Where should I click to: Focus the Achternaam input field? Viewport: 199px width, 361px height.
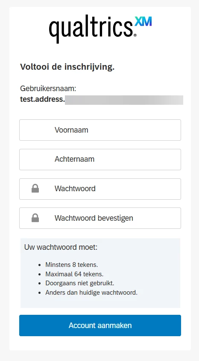pyautogui.click(x=100, y=159)
